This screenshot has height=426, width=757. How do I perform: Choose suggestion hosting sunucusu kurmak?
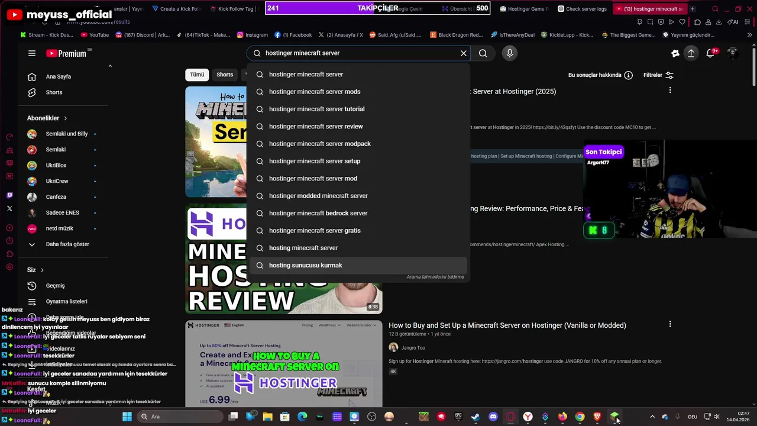[358, 265]
